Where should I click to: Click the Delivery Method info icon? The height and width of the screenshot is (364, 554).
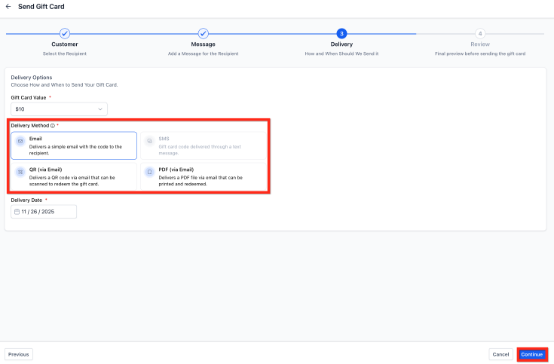point(52,125)
